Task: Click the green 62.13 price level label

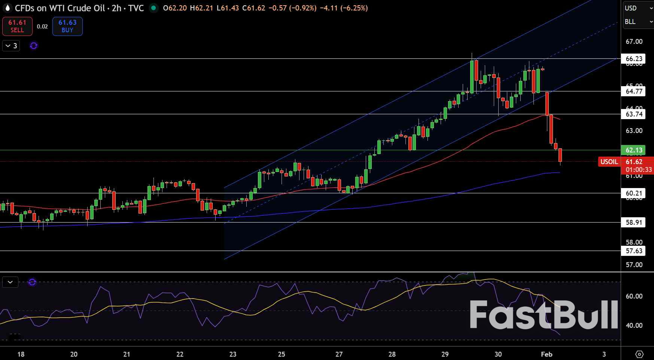Action: pos(635,150)
